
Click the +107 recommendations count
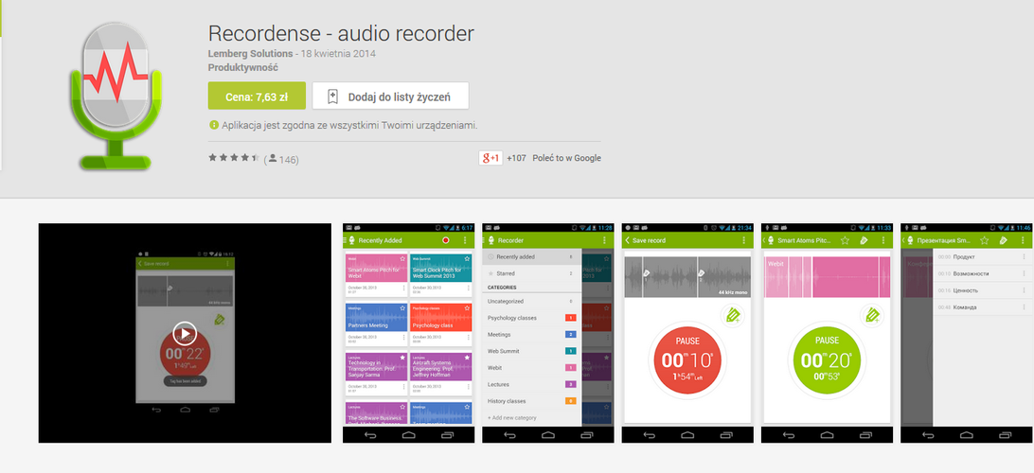pos(516,158)
